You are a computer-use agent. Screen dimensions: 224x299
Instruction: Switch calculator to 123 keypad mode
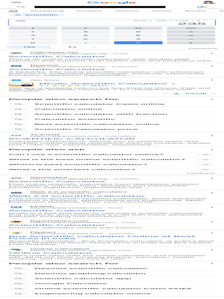29,47
